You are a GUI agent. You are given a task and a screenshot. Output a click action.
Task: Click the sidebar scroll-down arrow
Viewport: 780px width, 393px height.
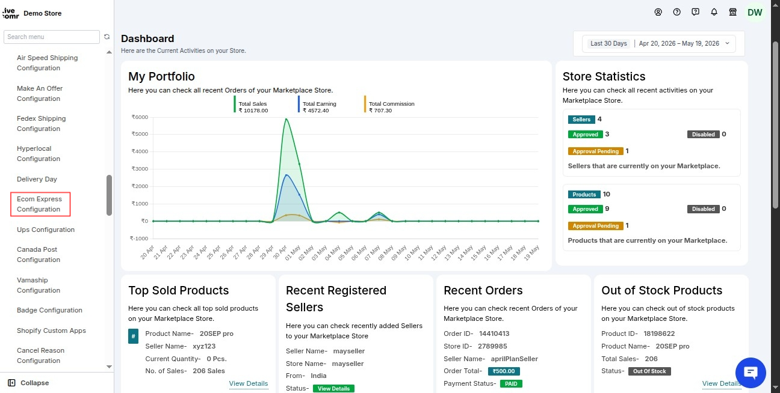109,367
